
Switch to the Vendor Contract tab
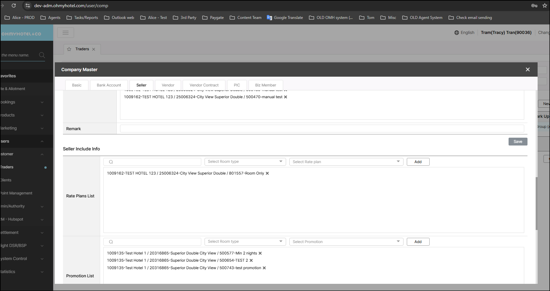coord(204,85)
